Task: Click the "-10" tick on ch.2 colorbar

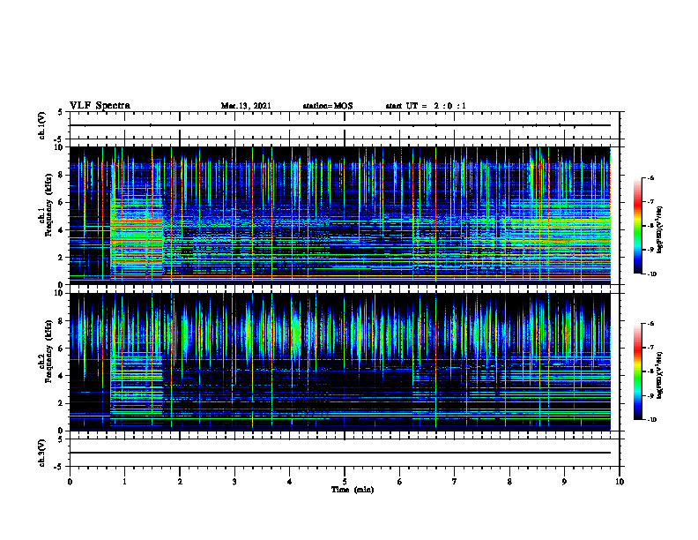Action: point(651,420)
